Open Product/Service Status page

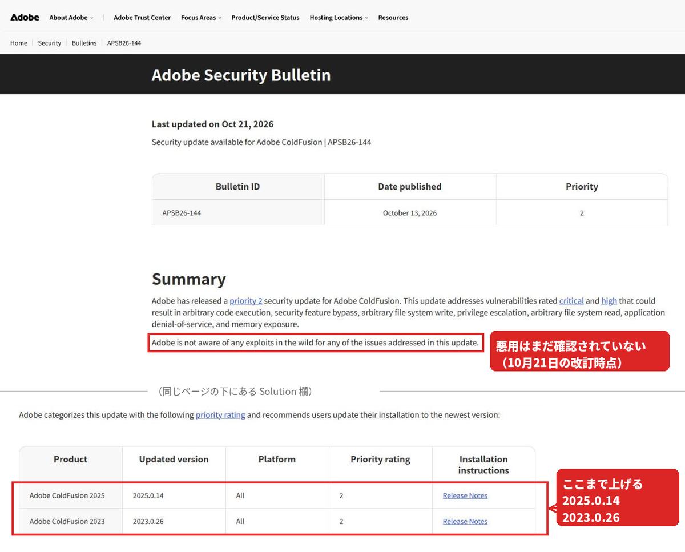tap(265, 18)
